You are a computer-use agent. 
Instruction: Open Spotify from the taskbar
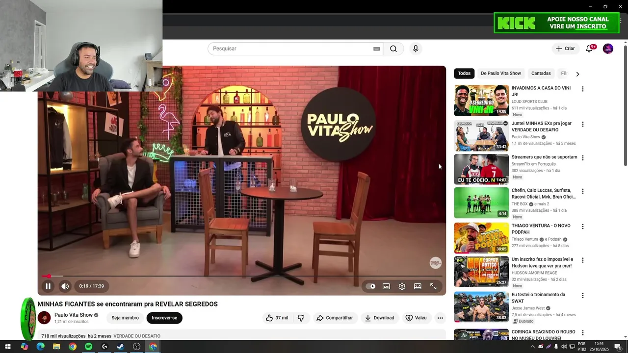tap(88, 347)
